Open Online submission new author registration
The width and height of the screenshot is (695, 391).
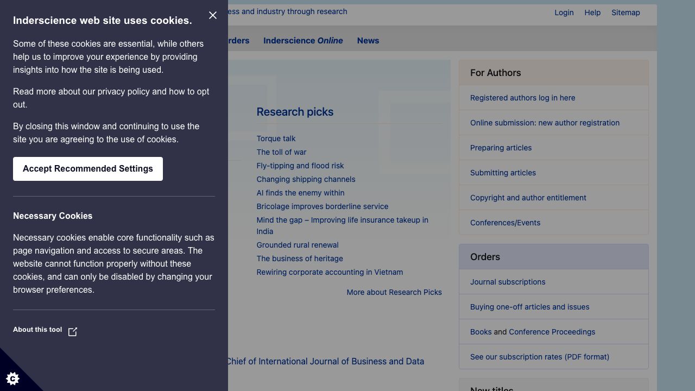(545, 123)
